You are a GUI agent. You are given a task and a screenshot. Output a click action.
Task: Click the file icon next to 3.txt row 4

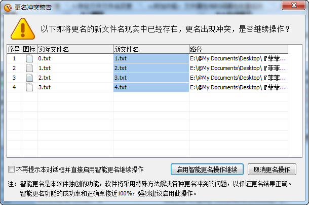(29, 87)
